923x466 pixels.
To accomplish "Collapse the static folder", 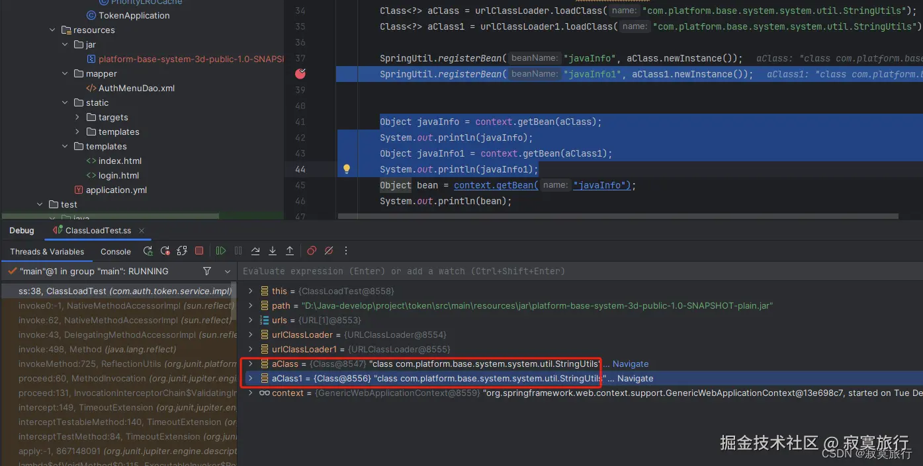I will click(65, 102).
